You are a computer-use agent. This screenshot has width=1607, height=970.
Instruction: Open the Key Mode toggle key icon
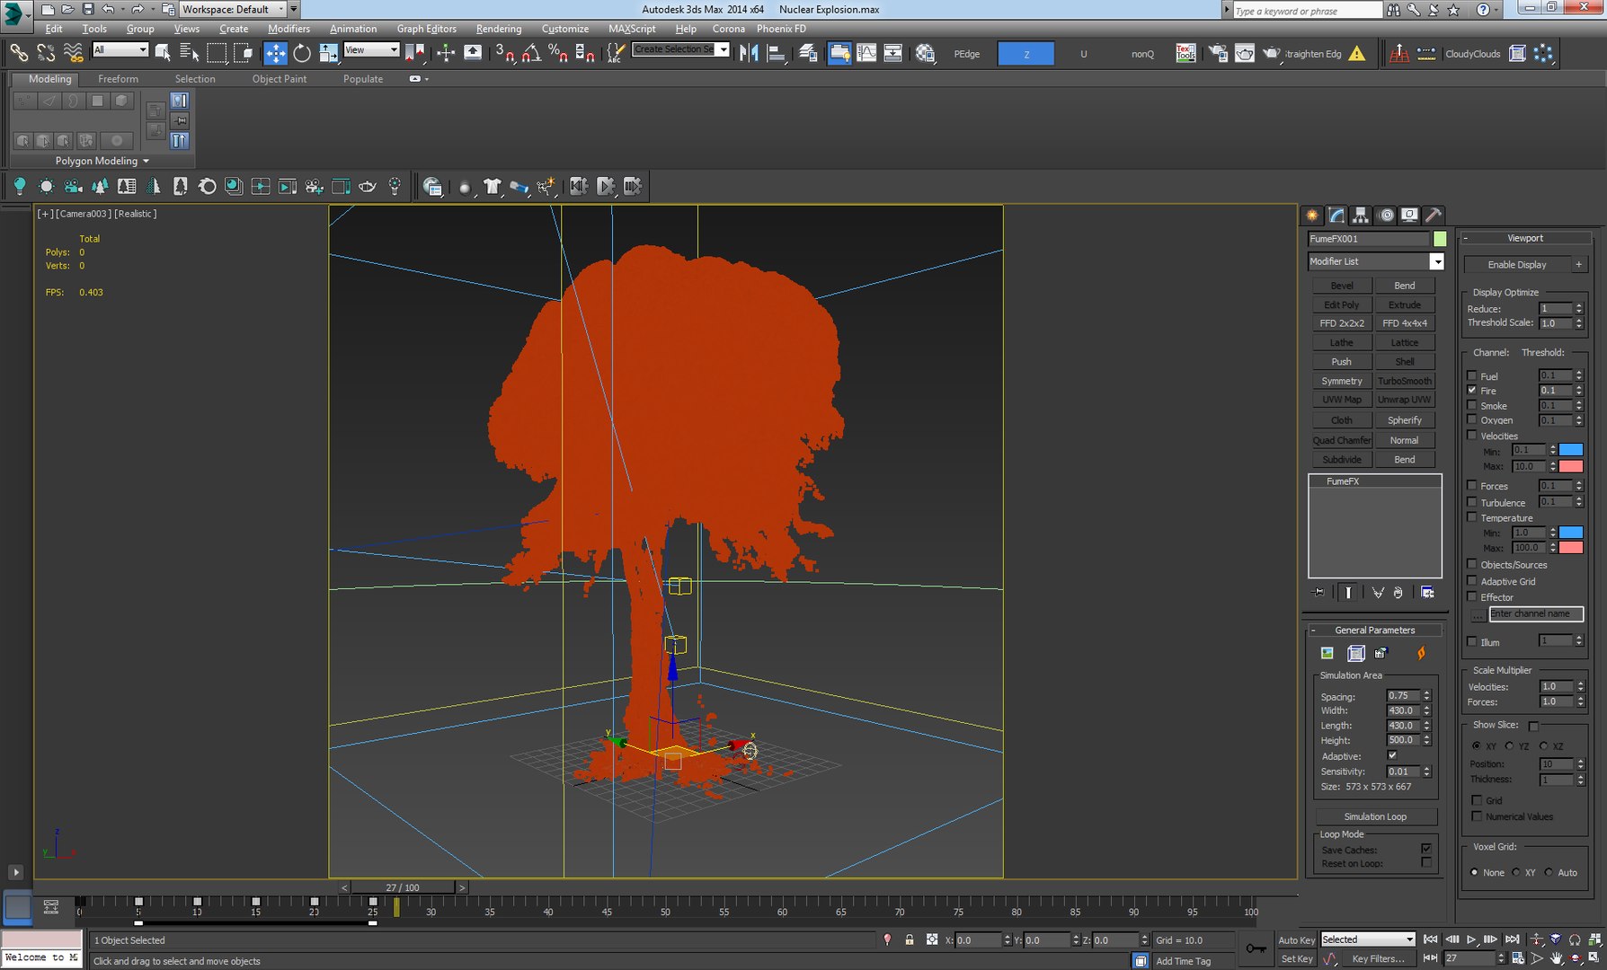tap(1256, 948)
